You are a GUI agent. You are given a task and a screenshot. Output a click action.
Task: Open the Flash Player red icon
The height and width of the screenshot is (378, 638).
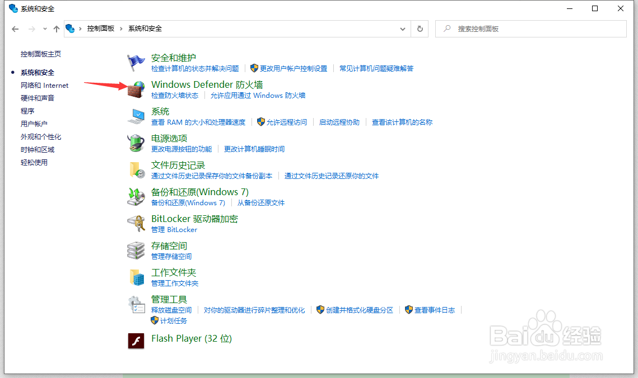136,341
